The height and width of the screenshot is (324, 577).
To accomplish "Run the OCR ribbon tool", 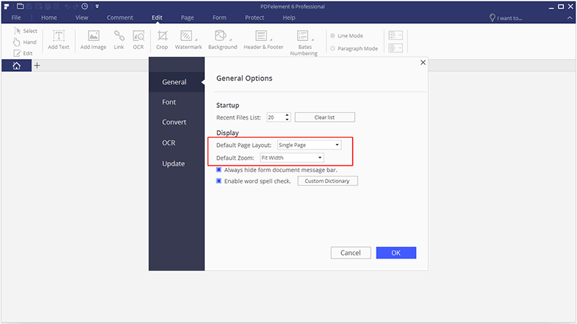I will (x=138, y=40).
